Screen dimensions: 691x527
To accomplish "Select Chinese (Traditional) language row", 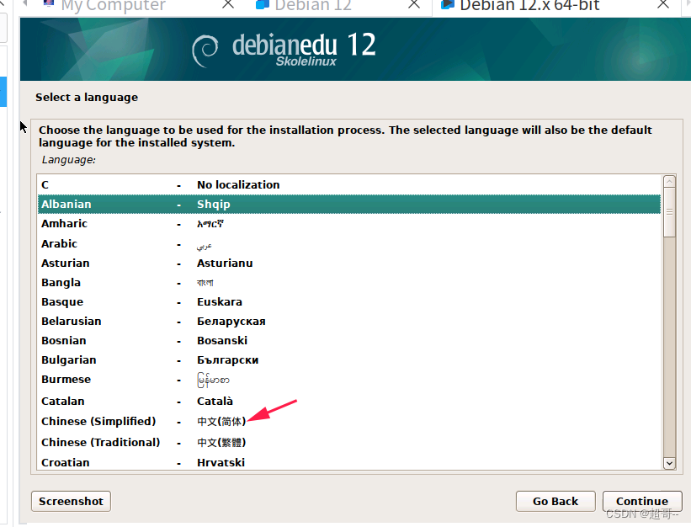I will (x=349, y=442).
